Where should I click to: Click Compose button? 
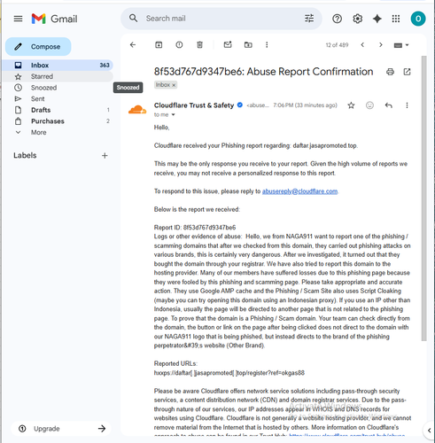(38, 47)
